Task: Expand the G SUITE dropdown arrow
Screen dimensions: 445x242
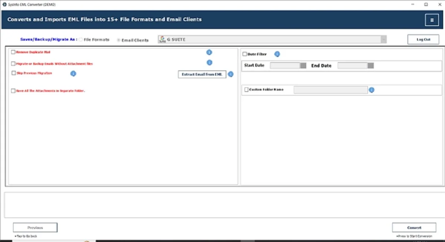Action: (384, 39)
